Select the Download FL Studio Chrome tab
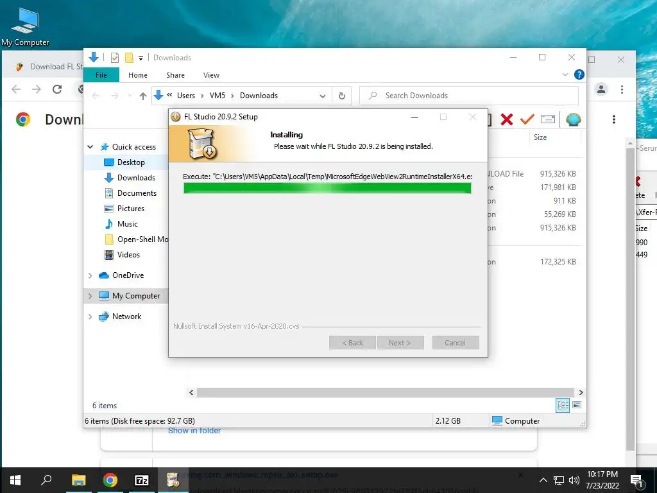Viewport: 657px width, 493px height. (48, 67)
